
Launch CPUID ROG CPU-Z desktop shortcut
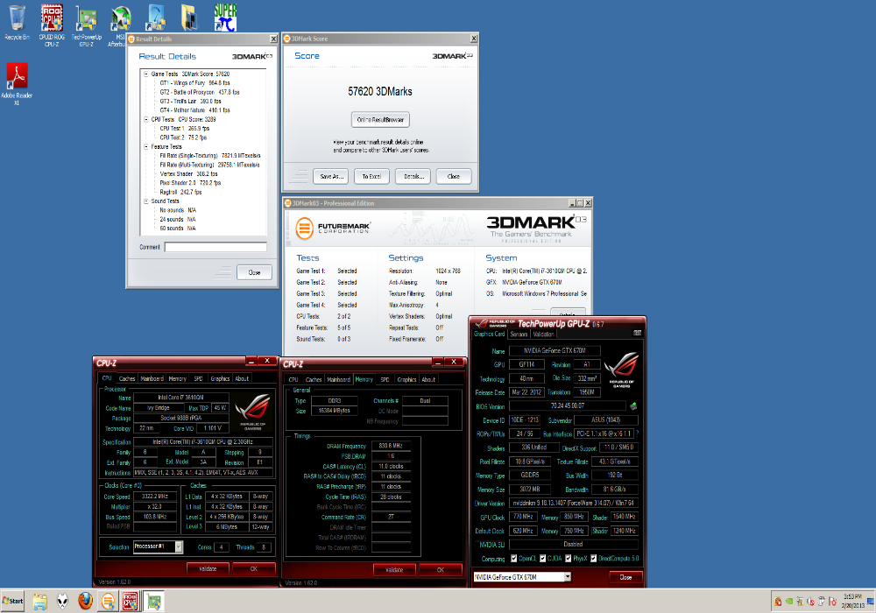[x=52, y=25]
